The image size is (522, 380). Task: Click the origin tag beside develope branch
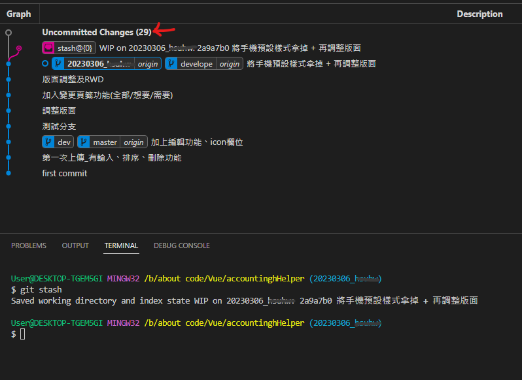click(230, 64)
